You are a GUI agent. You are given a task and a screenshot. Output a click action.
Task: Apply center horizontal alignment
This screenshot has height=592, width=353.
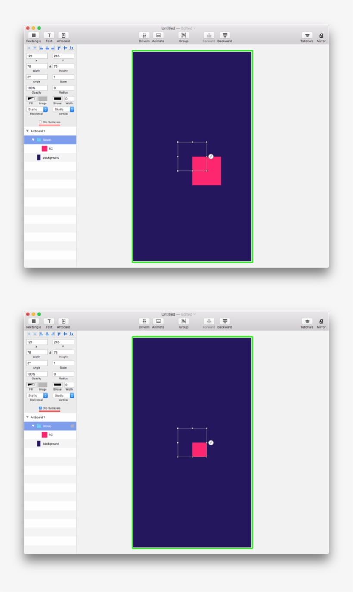click(x=46, y=48)
